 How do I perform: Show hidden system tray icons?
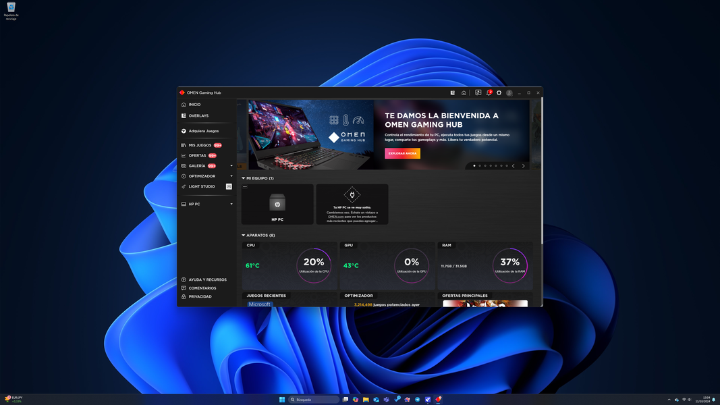[x=669, y=400]
